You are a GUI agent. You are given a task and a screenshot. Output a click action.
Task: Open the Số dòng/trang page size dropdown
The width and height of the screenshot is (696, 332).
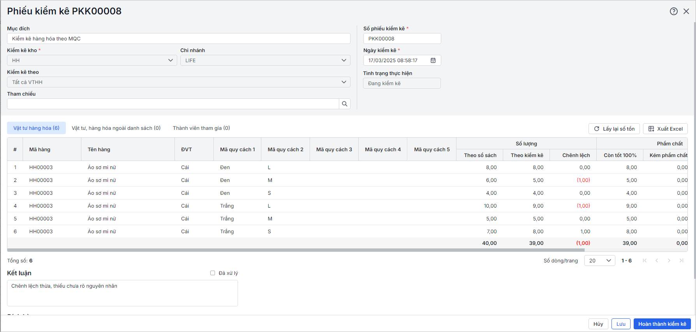point(599,260)
